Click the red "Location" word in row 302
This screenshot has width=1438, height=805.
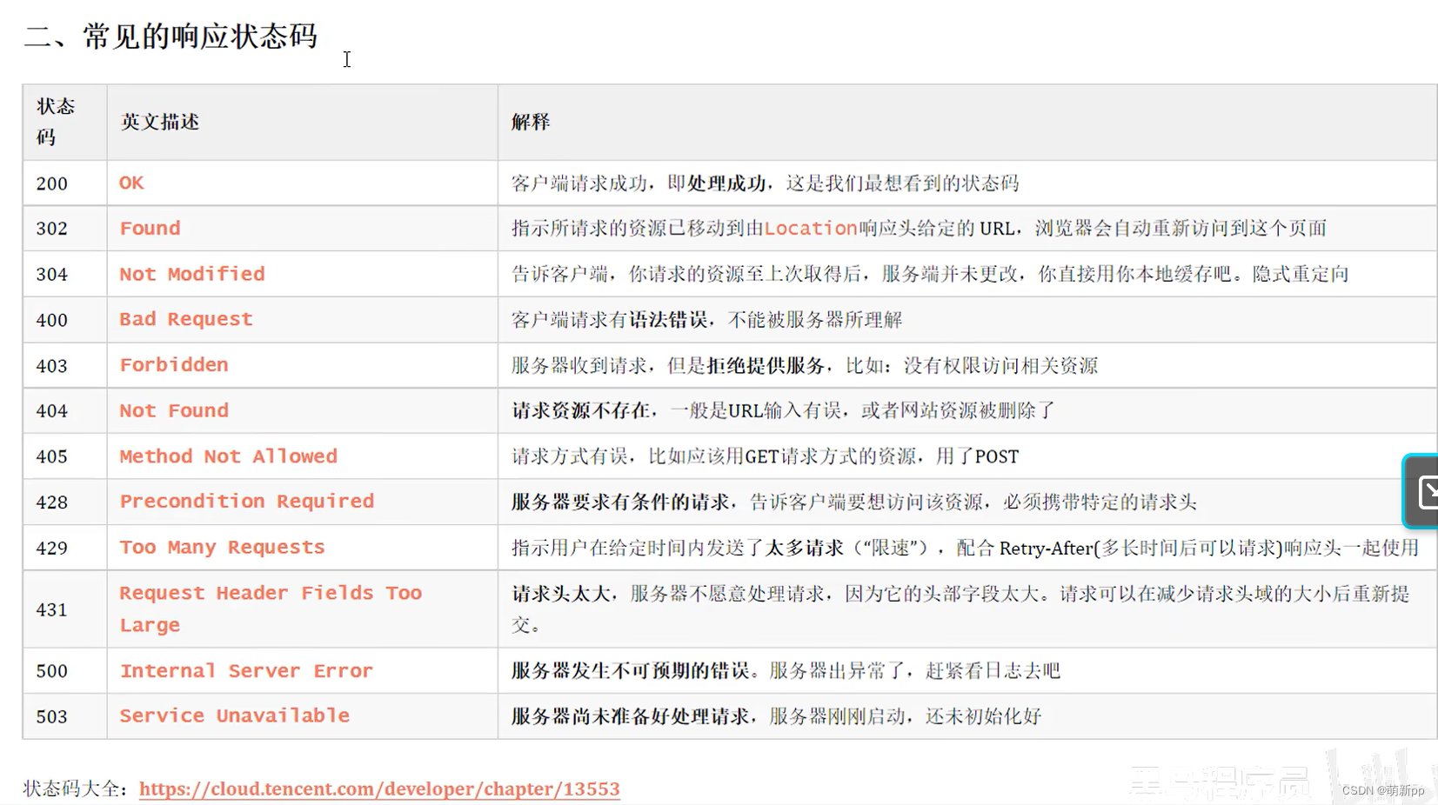(811, 228)
